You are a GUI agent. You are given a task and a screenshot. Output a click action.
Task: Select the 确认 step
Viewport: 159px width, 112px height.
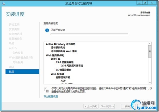pos(12,67)
